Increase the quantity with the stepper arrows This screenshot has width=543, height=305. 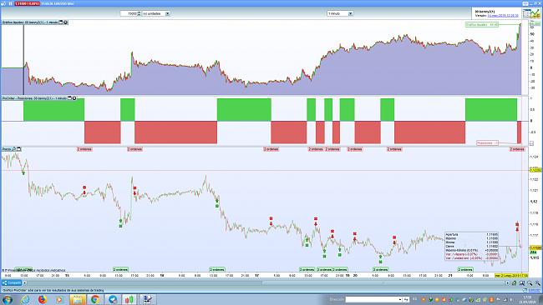(140, 12)
